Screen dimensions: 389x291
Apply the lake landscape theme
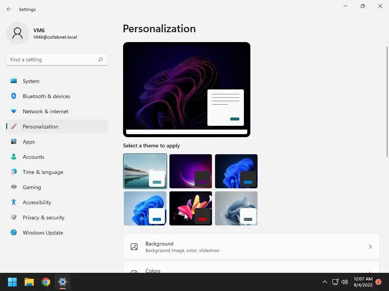coord(145,171)
